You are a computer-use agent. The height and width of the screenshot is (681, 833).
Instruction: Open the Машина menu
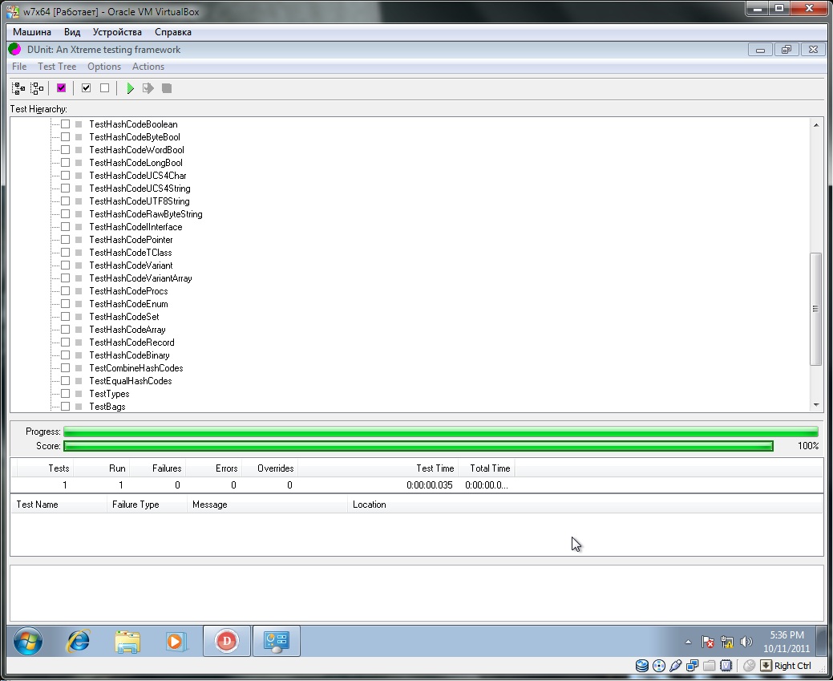coord(32,32)
